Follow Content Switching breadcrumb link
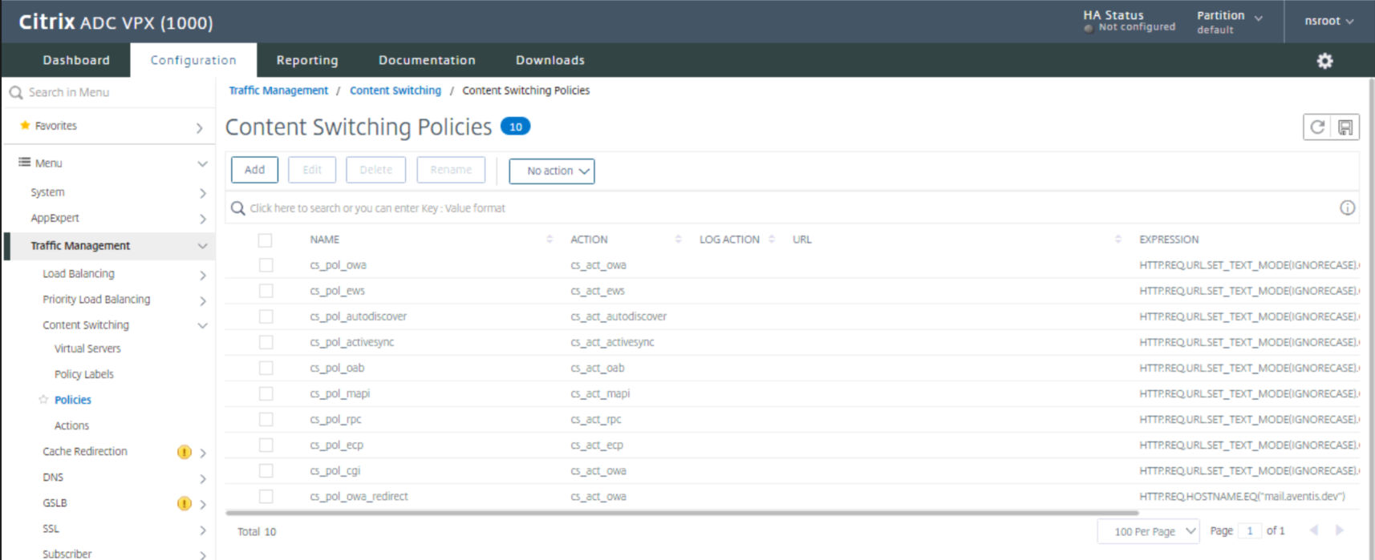The image size is (1375, 560). (395, 91)
